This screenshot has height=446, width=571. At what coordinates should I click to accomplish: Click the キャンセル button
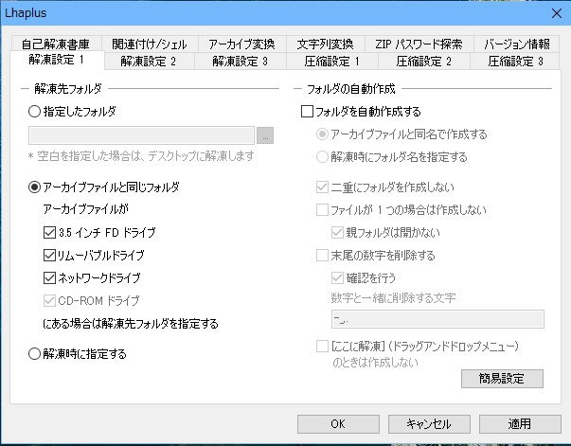coord(429,424)
